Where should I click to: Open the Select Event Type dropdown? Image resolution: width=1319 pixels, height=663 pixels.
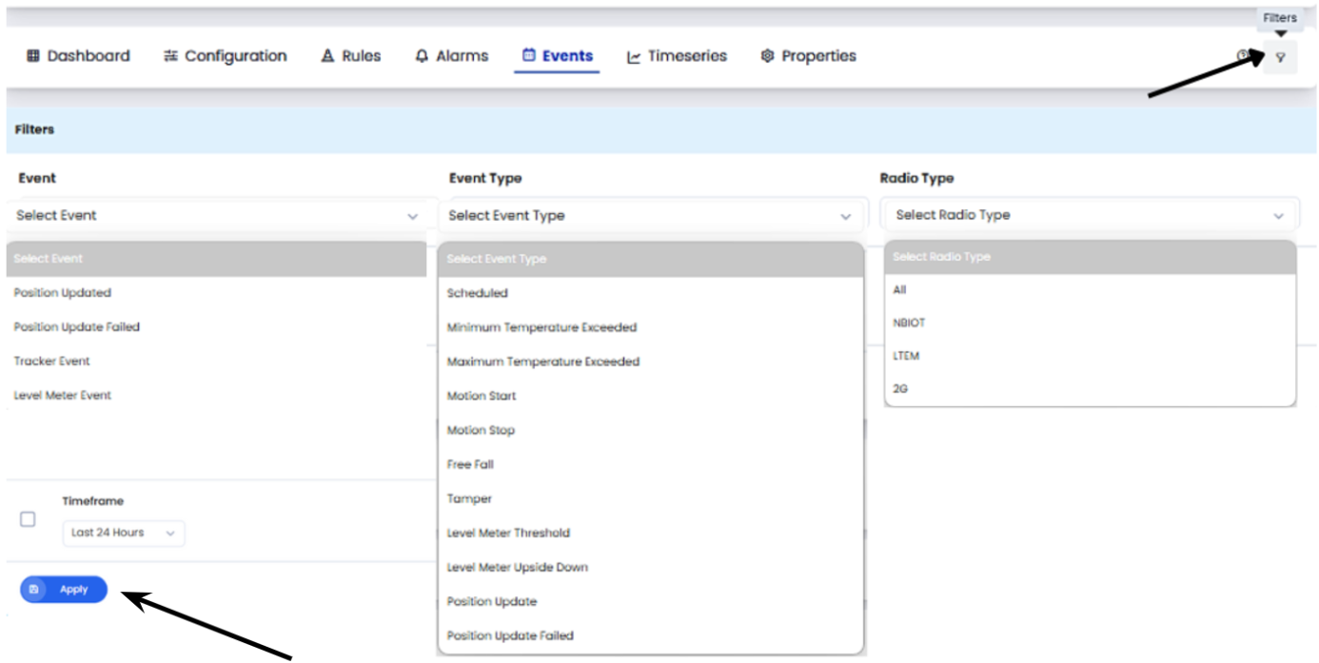pyautogui.click(x=650, y=216)
